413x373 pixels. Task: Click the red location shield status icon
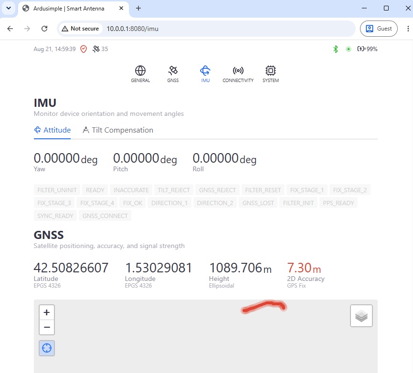pyautogui.click(x=84, y=49)
